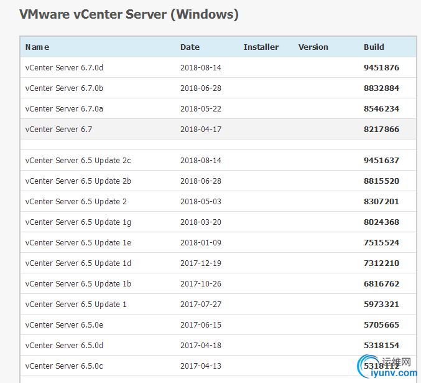
Task: Click the date 2018-01-09
Action: (x=201, y=243)
